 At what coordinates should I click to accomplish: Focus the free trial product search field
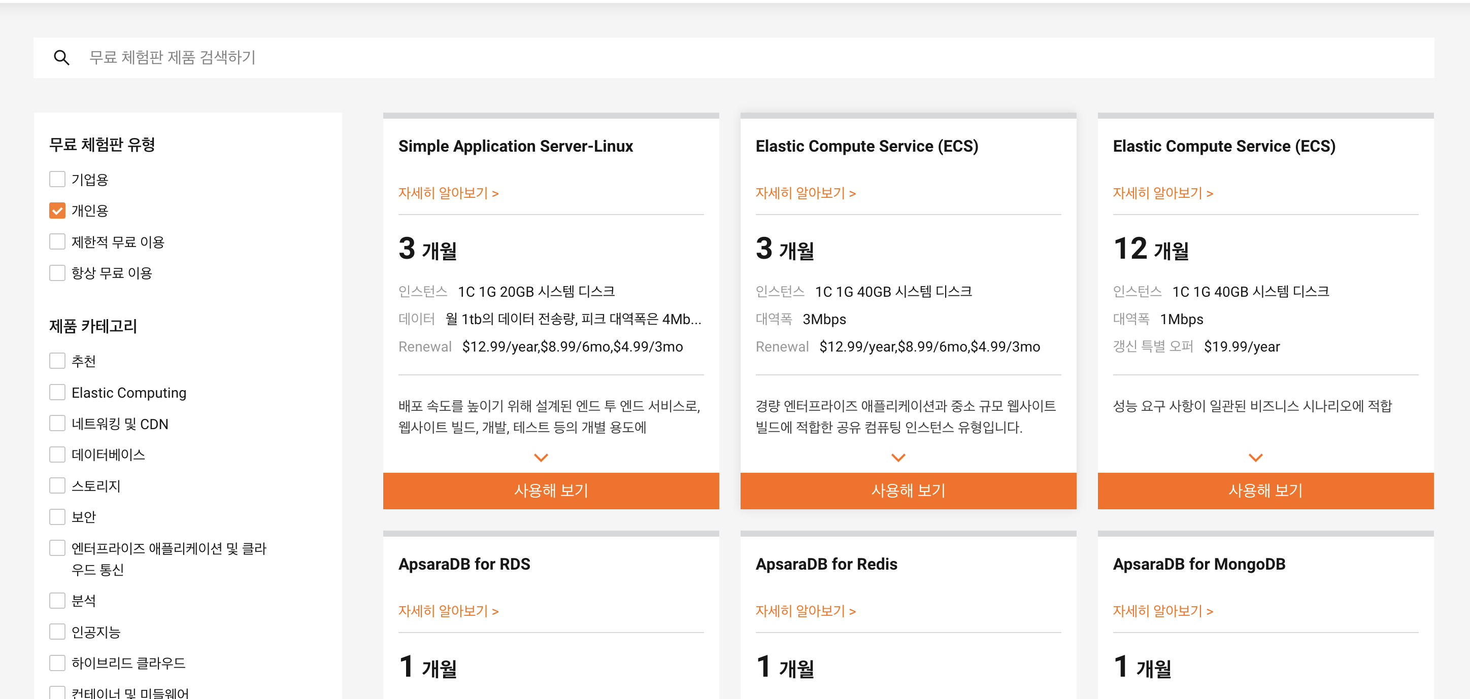(x=733, y=58)
